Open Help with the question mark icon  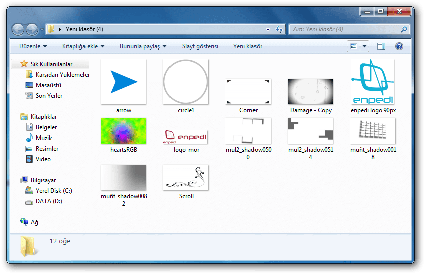point(399,46)
